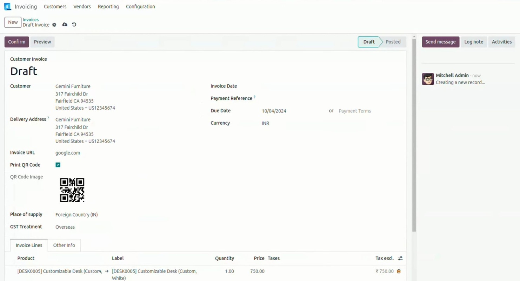The image size is (520, 281).
Task: Open the Reporting menu
Action: click(x=108, y=7)
